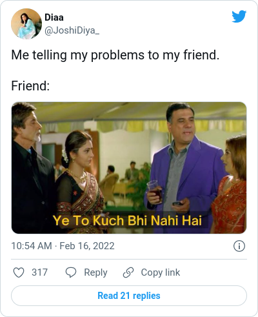Open Read 21 replies button
This screenshot has height=317, width=258.
click(x=129, y=296)
